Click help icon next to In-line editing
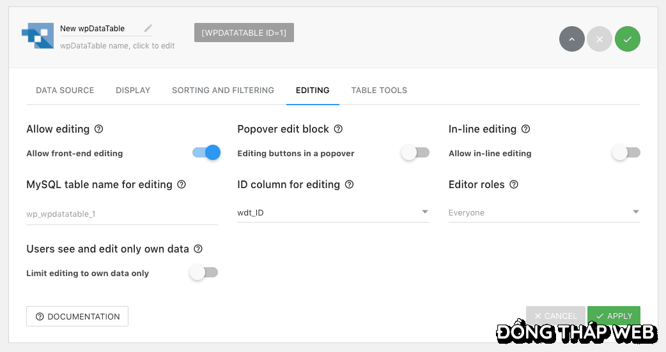The height and width of the screenshot is (352, 666). [526, 129]
